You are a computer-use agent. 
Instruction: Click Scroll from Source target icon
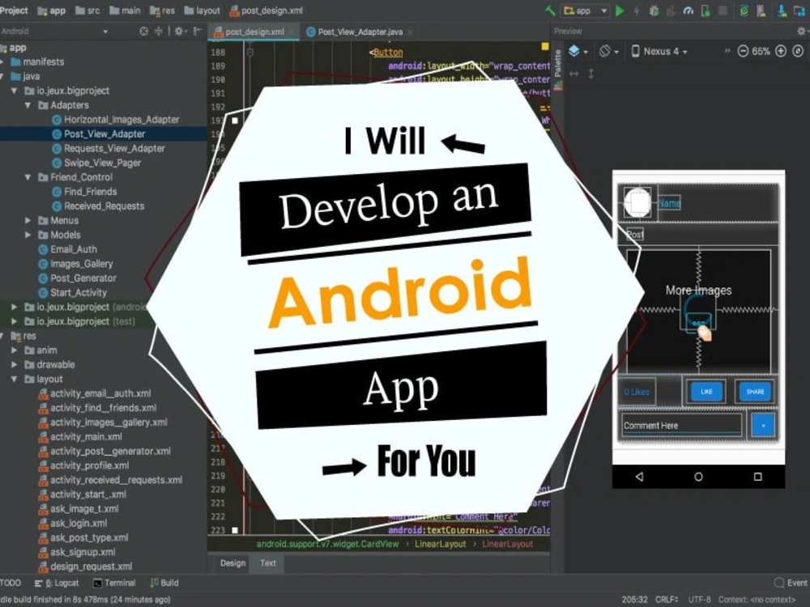tap(143, 32)
